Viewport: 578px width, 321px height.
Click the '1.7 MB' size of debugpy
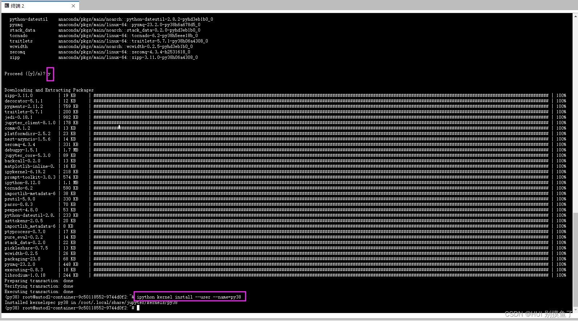pos(71,150)
